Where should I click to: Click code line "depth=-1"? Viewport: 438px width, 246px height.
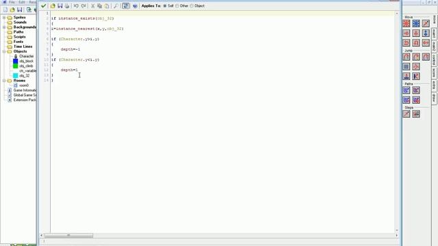tap(70, 49)
